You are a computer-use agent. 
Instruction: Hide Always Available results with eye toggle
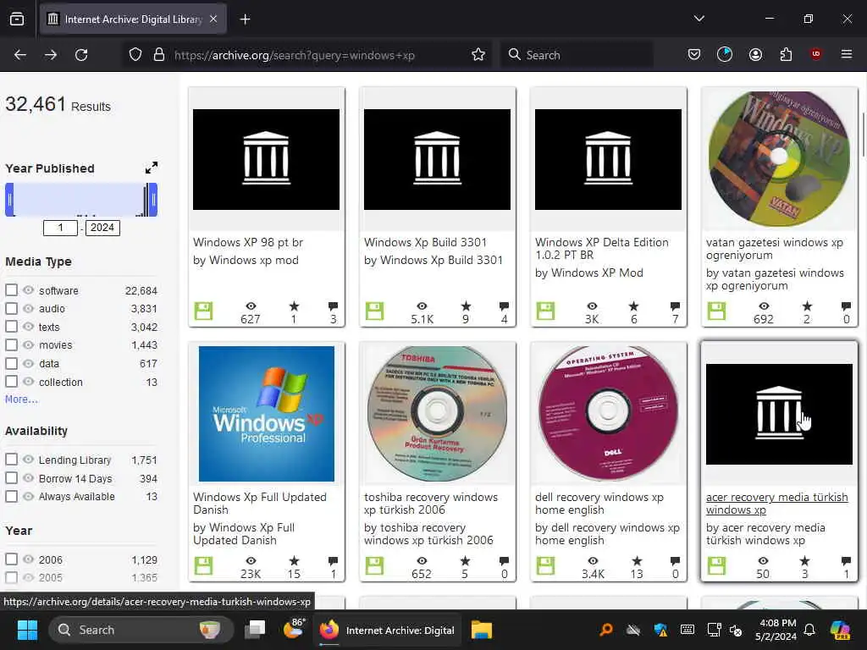(x=28, y=496)
